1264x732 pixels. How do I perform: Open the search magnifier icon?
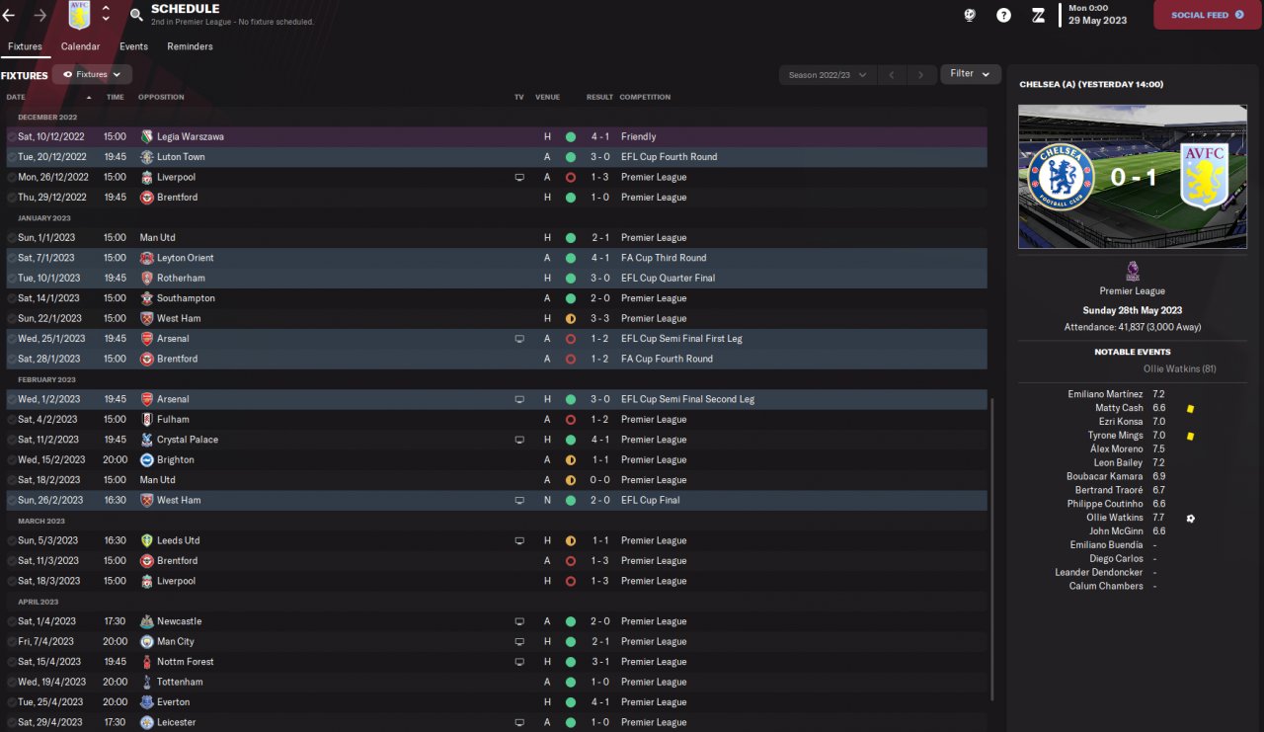coord(136,15)
